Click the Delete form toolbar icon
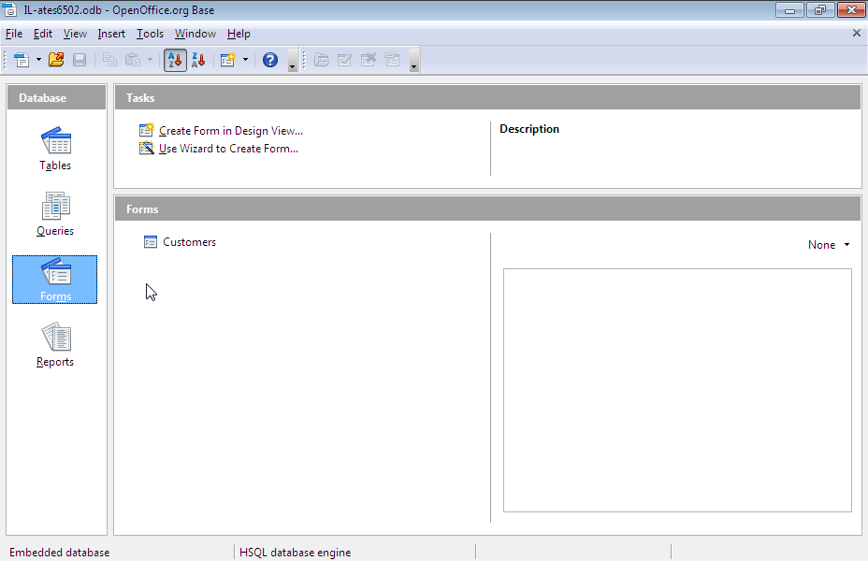 click(x=369, y=60)
